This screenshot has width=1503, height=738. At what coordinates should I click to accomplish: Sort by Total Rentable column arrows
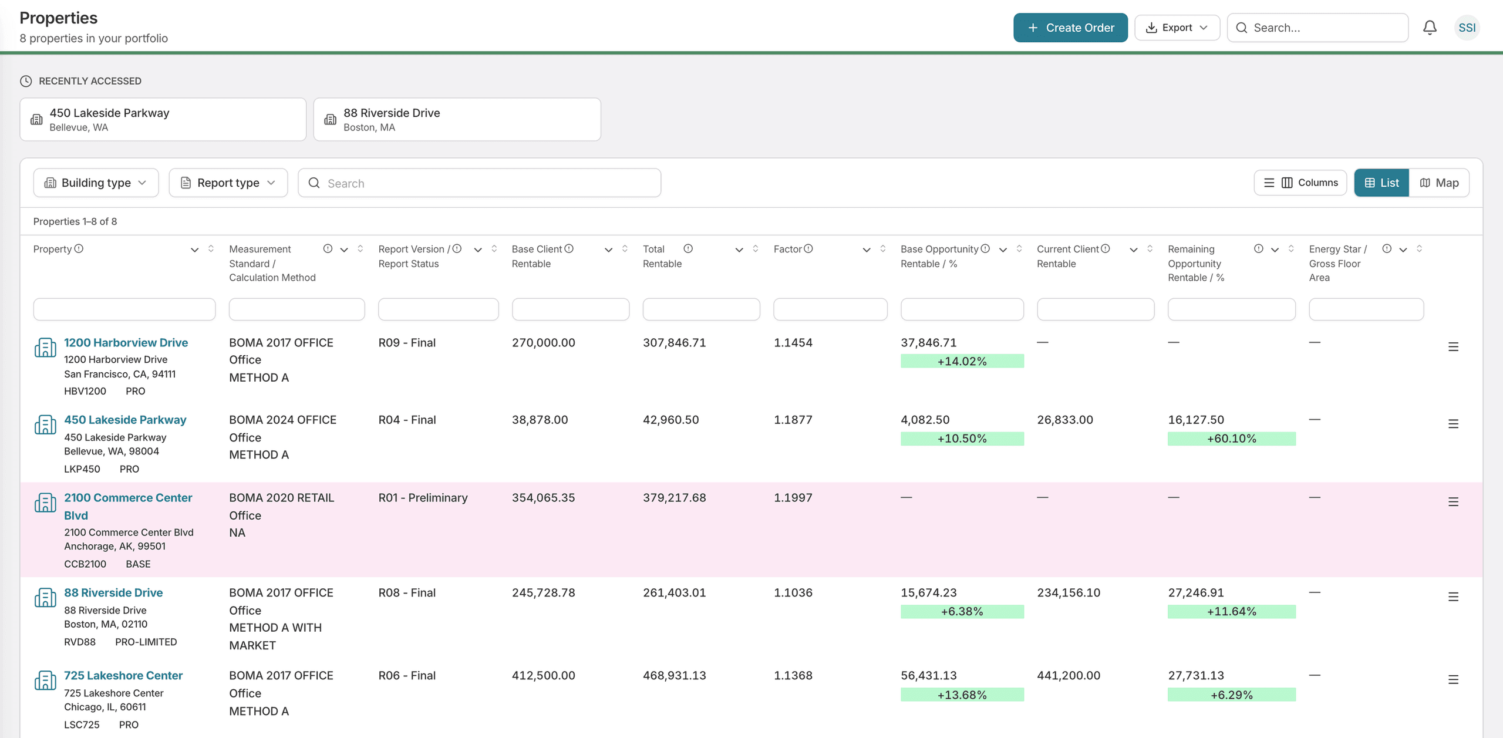click(756, 249)
